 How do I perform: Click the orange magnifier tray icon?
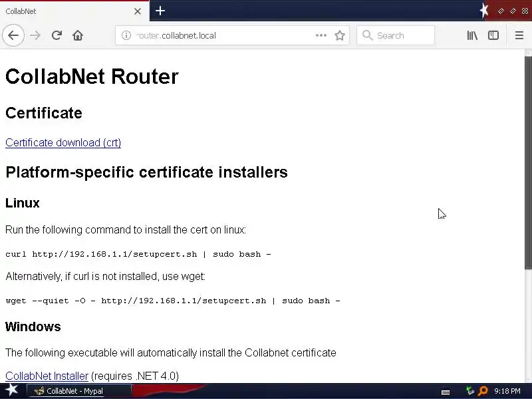point(483,391)
